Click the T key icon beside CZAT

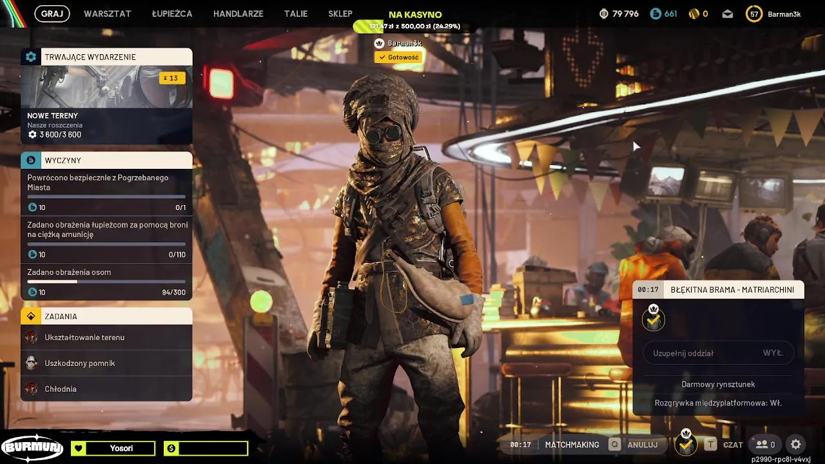point(710,445)
